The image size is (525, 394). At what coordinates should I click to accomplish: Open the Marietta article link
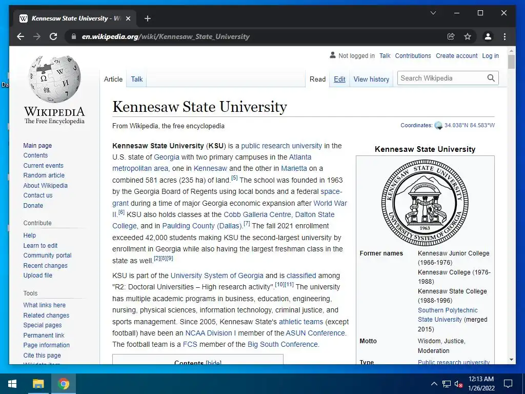pyautogui.click(x=294, y=168)
